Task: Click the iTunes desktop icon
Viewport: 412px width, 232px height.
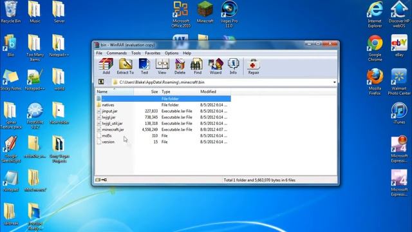Action: pos(399,113)
